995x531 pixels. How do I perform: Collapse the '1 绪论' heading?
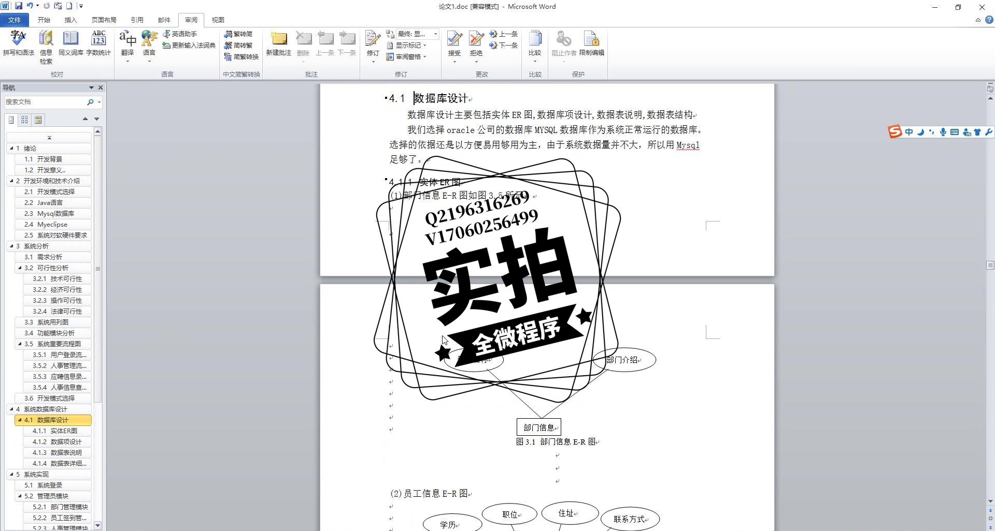click(11, 148)
